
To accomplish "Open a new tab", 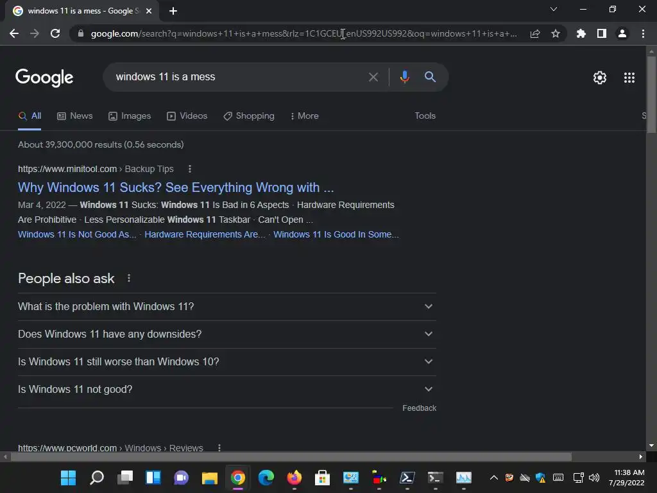I will tap(173, 11).
